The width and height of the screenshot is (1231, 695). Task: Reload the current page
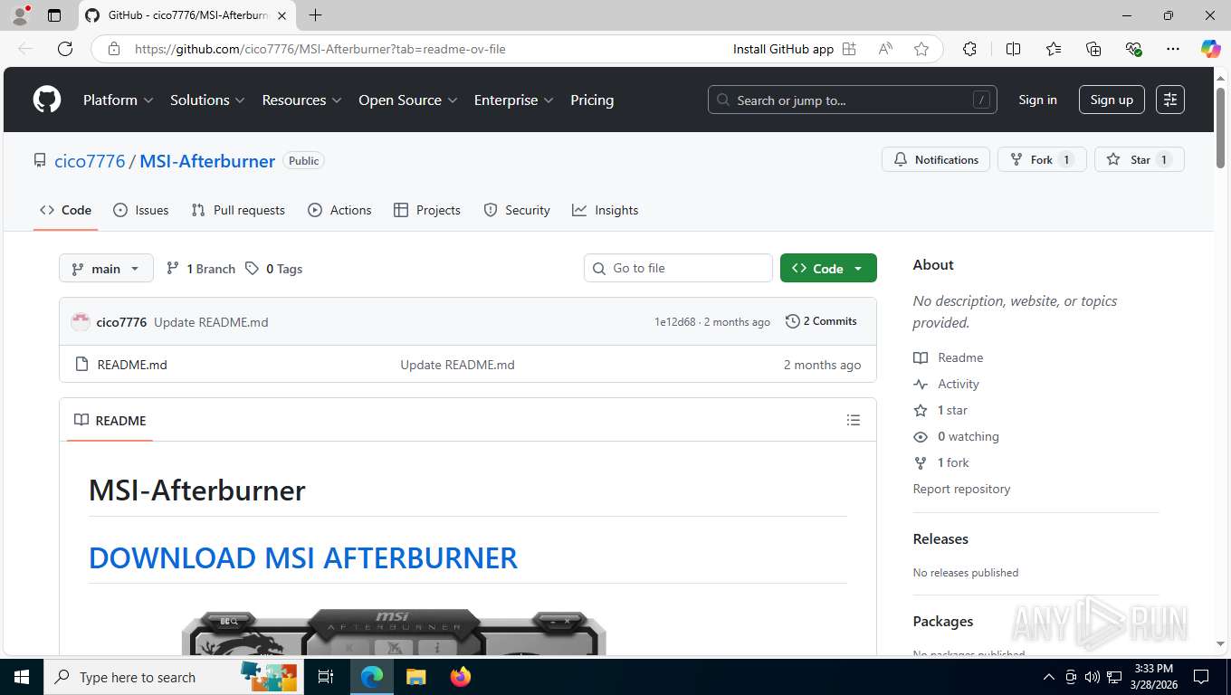click(x=65, y=49)
